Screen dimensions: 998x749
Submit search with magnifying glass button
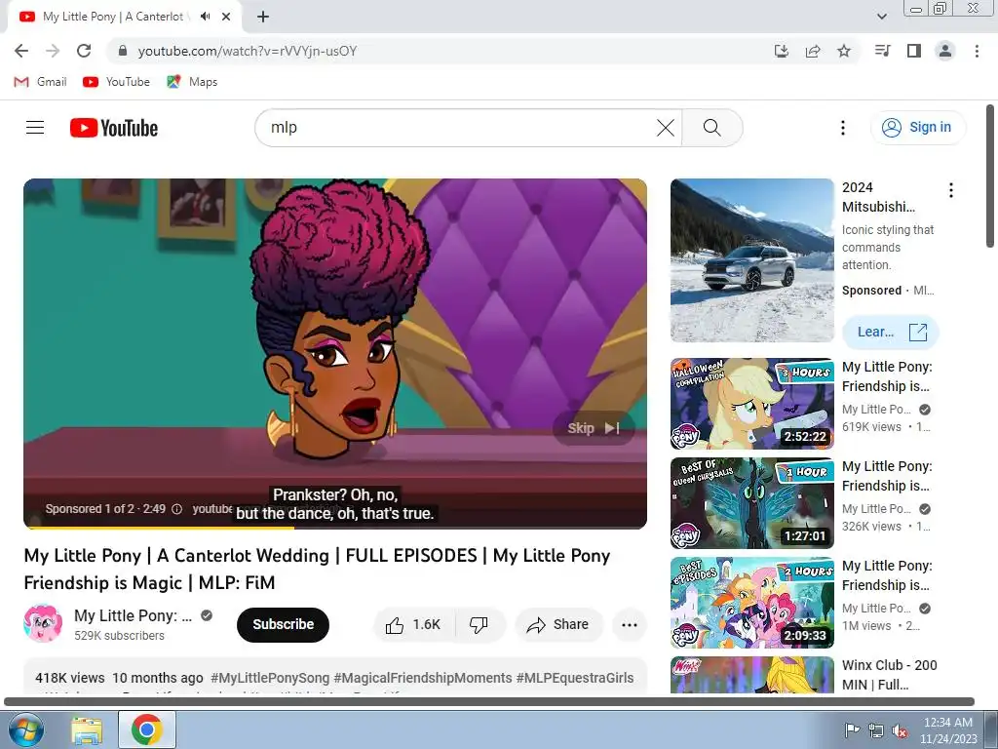click(712, 128)
